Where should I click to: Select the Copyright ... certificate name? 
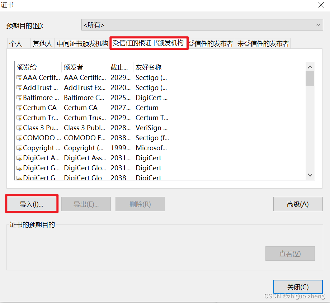(42, 148)
